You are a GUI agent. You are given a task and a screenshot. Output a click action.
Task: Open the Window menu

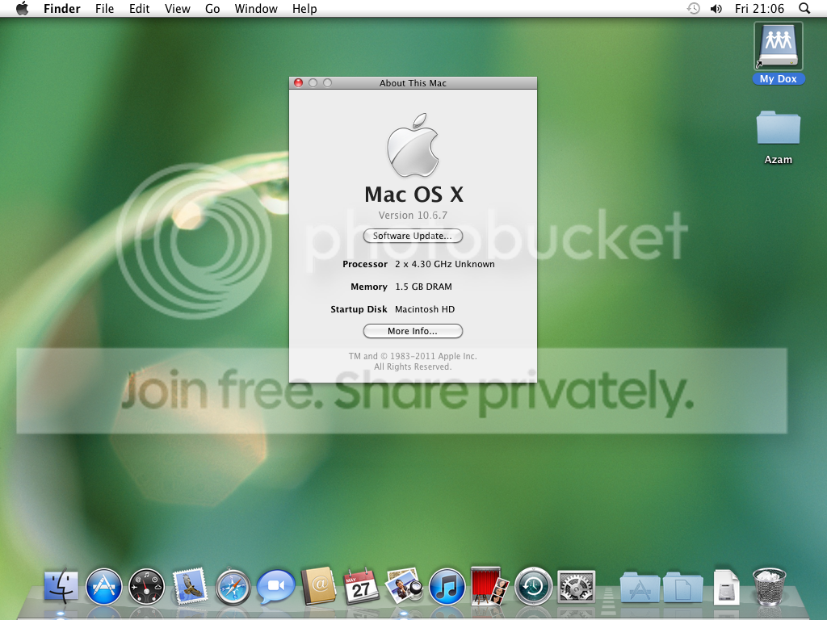(x=256, y=8)
